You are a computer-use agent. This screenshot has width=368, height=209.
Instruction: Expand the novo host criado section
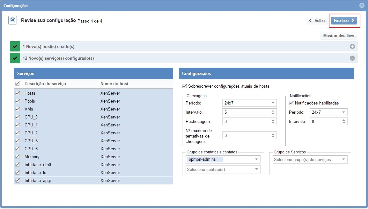click(352, 46)
